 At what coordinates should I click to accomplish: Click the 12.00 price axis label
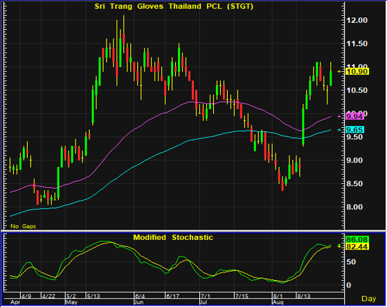click(x=357, y=20)
